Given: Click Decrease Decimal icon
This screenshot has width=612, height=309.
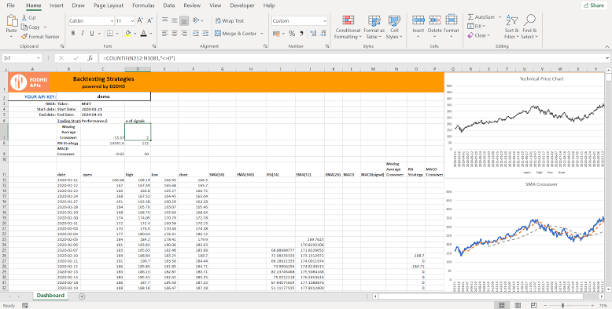Looking at the screenshot, I should point(322,34).
